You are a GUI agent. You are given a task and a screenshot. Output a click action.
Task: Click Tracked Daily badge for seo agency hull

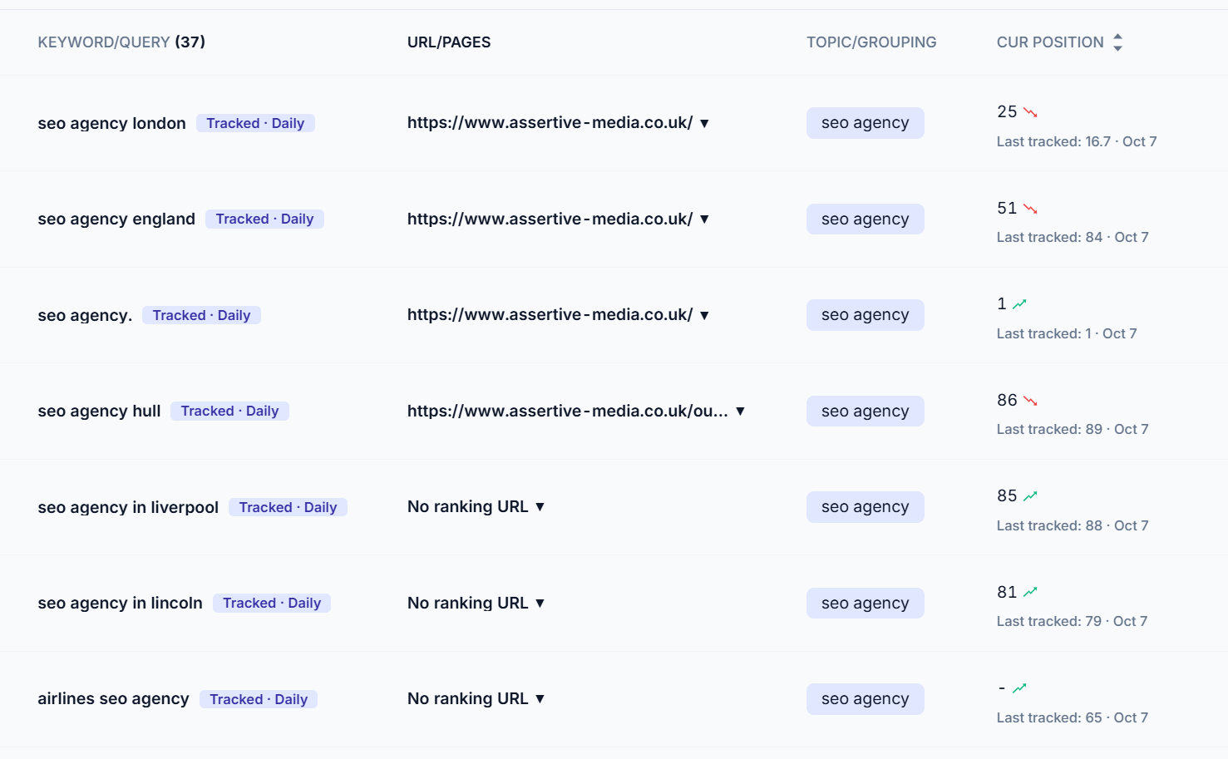pyautogui.click(x=229, y=411)
